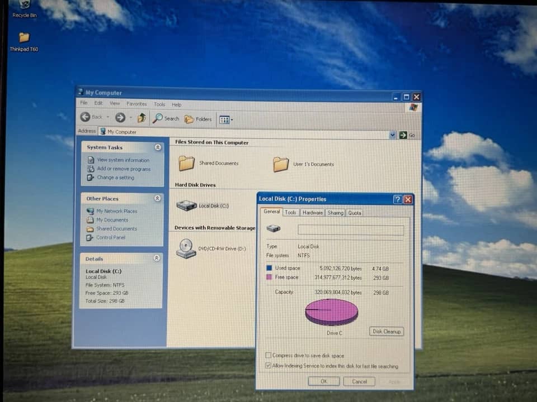Click the My Computer address field
The width and height of the screenshot is (537, 402).
click(244, 133)
